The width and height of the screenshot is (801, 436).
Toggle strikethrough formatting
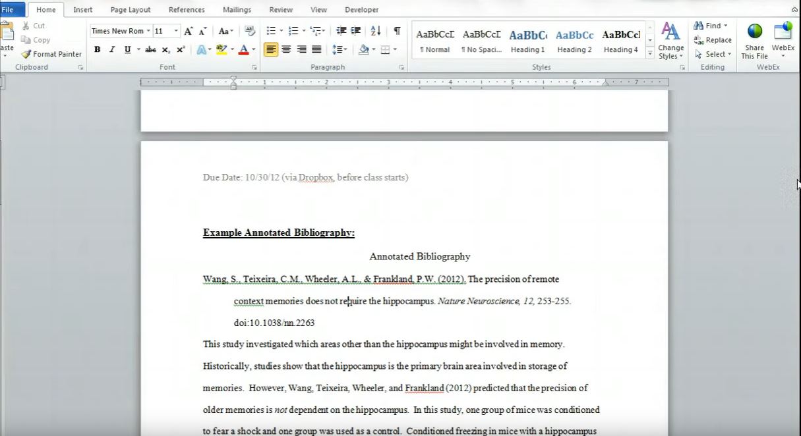pyautogui.click(x=151, y=49)
